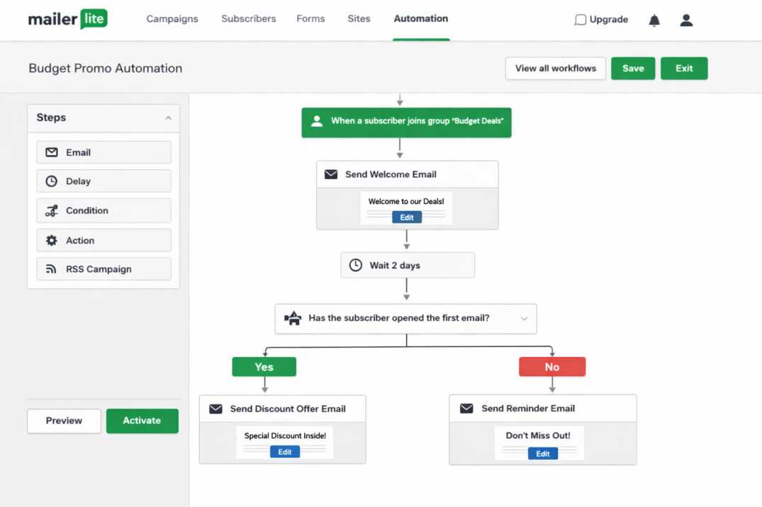The height and width of the screenshot is (507, 762).
Task: Collapse the Steps panel chevron
Action: pyautogui.click(x=168, y=118)
